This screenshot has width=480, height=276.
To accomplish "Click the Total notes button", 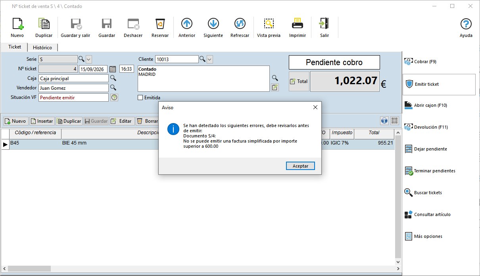I will [299, 81].
